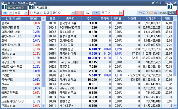This screenshot has height=109, width=178.
Task: Sort by 업종/지수명 column header
Action: click(13, 19)
